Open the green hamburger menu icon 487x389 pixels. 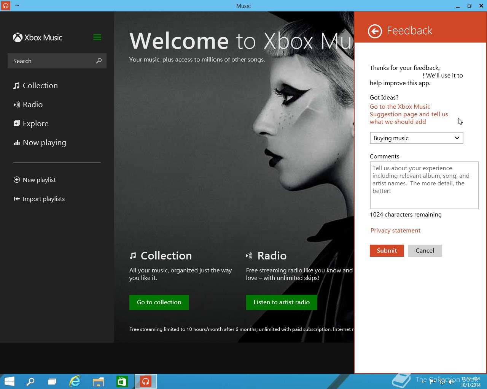97,37
